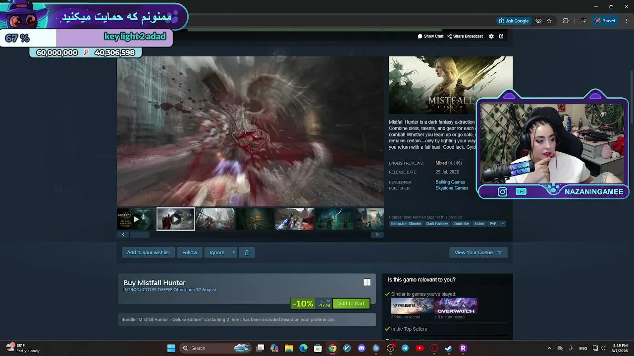Open Steam from the taskbar
Image resolution: width=634 pixels, height=356 pixels.
pos(449,348)
